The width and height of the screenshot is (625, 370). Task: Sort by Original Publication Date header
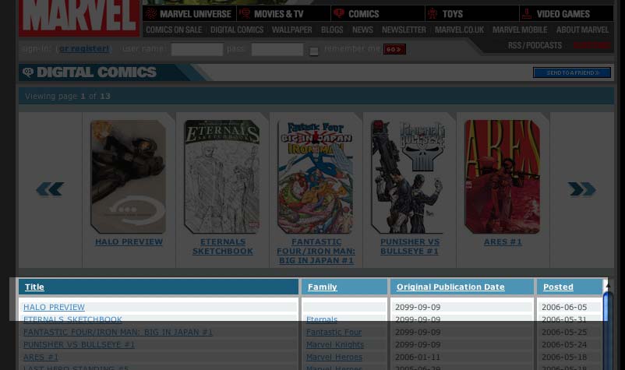450,287
